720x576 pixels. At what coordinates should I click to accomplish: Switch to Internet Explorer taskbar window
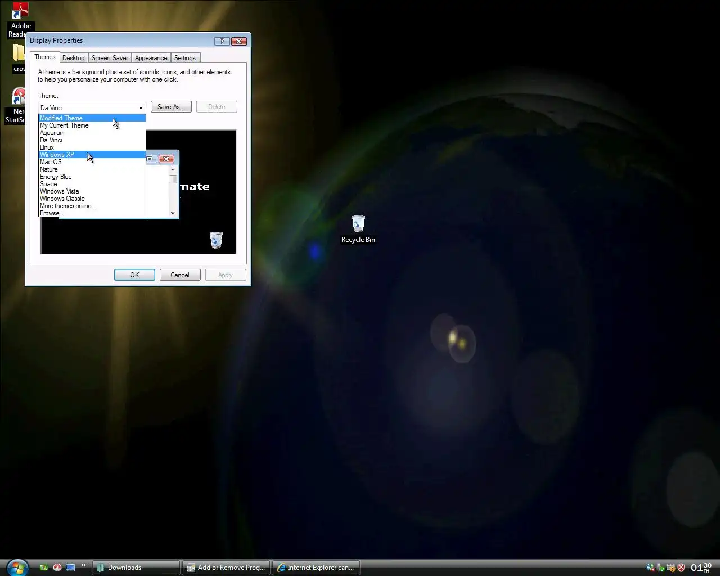(x=317, y=568)
